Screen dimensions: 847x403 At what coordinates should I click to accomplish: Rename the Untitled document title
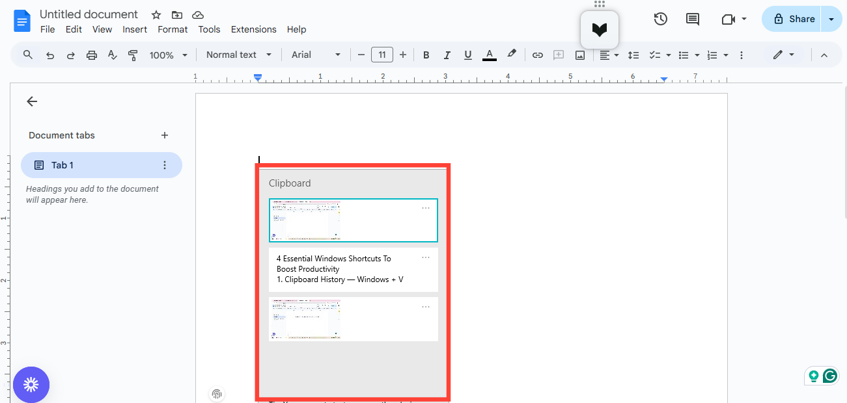tap(89, 14)
